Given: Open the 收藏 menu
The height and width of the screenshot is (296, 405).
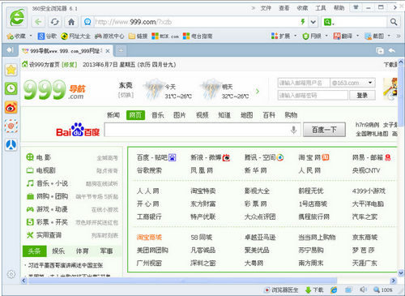Looking at the screenshot, I should pos(302,8).
